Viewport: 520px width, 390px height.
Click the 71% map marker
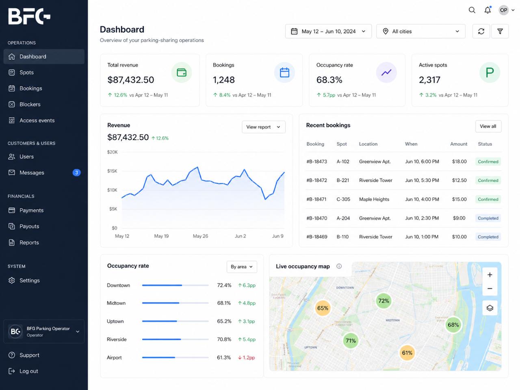pyautogui.click(x=351, y=340)
